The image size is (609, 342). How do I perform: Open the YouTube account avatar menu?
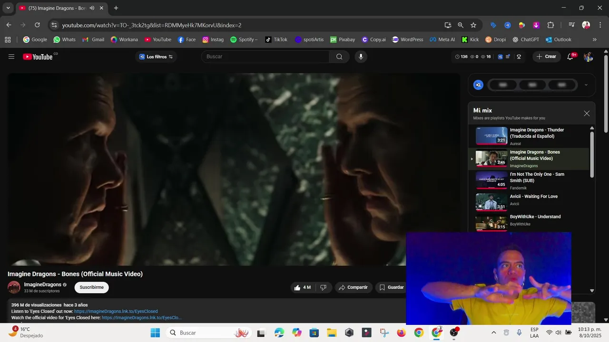tap(588, 57)
